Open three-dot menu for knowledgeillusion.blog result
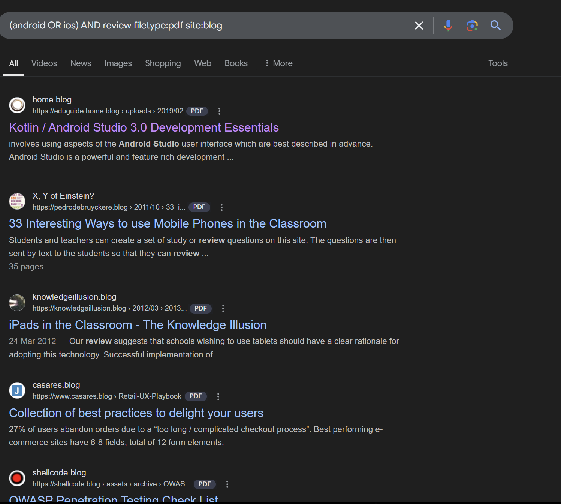The height and width of the screenshot is (504, 561). pos(223,308)
